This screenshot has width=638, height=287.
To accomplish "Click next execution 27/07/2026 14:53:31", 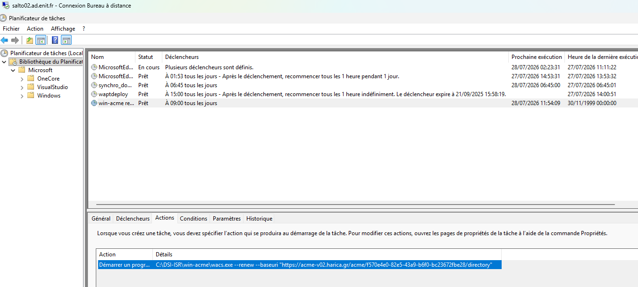I will point(536,76).
